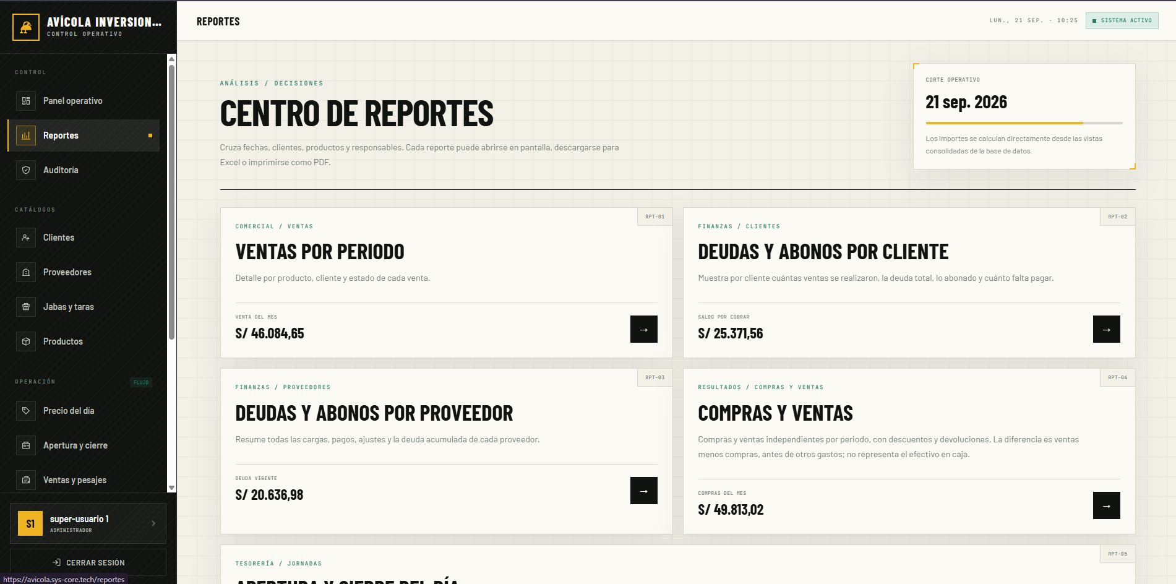
Task: Click the sidebar scrollbar thumb
Action: 172,202
